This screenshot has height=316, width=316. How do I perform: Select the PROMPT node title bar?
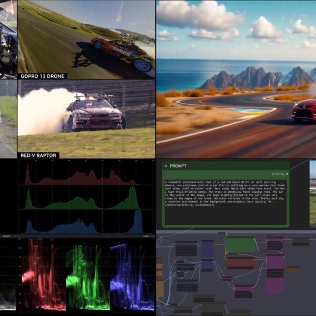226,166
